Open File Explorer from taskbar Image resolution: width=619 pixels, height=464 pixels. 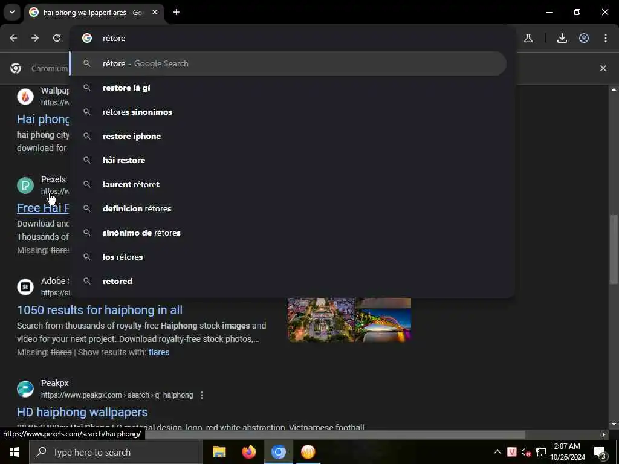point(219,452)
